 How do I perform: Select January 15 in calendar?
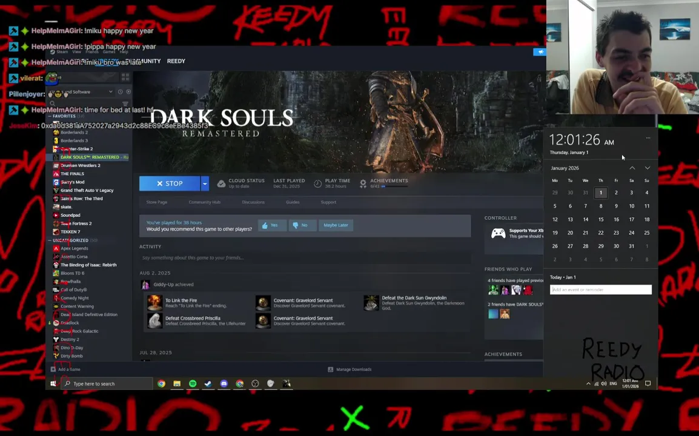601,219
